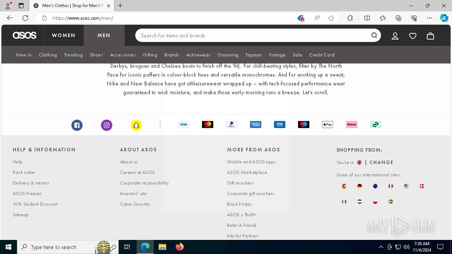Image resolution: width=452 pixels, height=254 pixels.
Task: Select the Sweden flag site
Action: (x=391, y=202)
